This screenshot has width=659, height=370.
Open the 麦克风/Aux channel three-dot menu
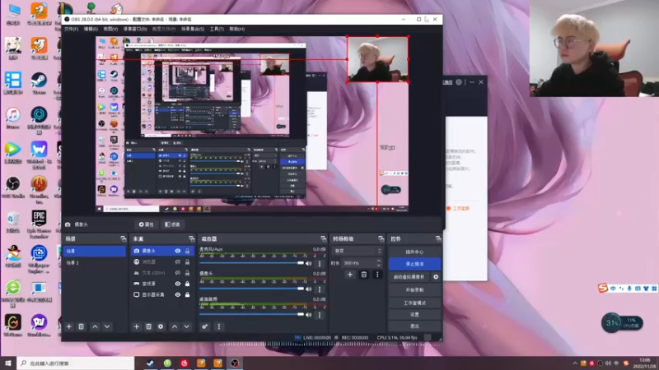click(320, 263)
